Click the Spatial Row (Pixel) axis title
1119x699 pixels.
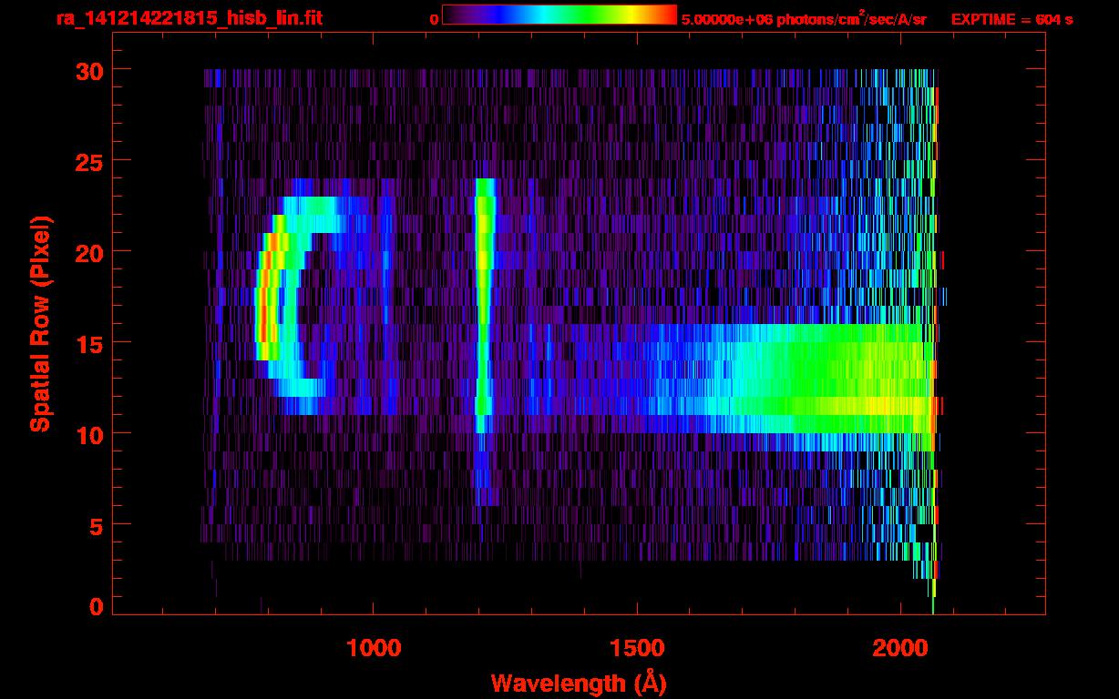[41, 324]
